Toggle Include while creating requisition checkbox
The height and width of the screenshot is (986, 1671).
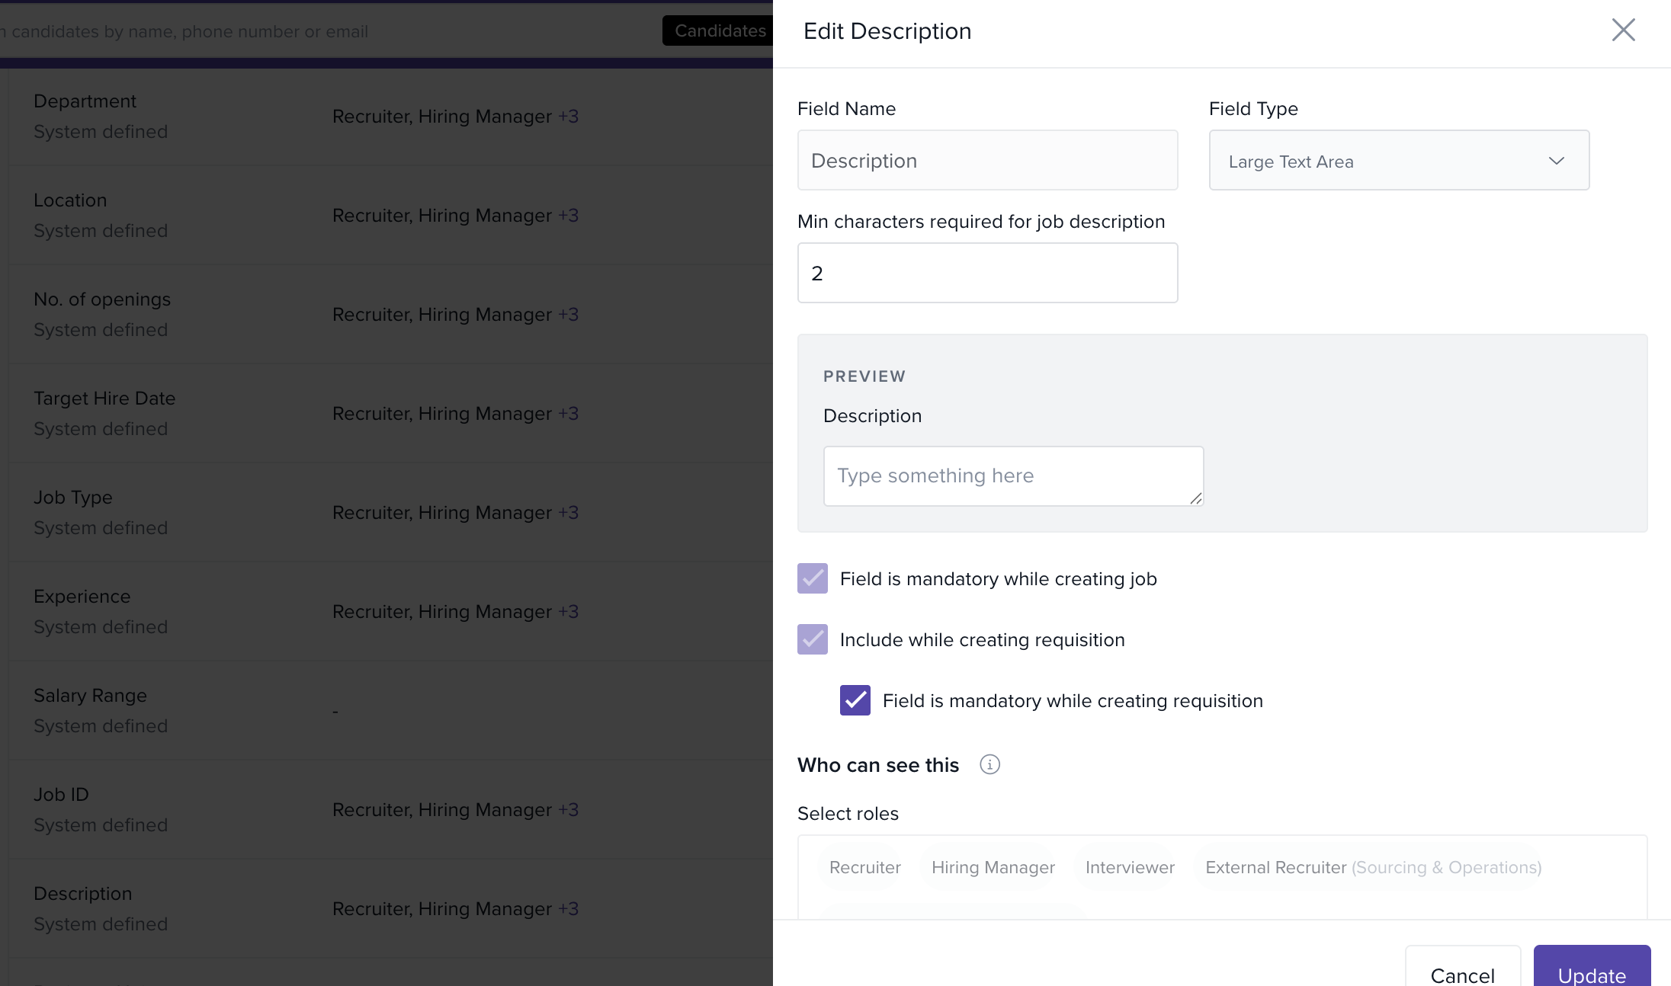tap(812, 639)
